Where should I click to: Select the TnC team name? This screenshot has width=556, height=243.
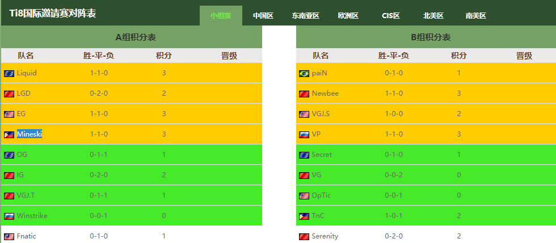click(318, 215)
